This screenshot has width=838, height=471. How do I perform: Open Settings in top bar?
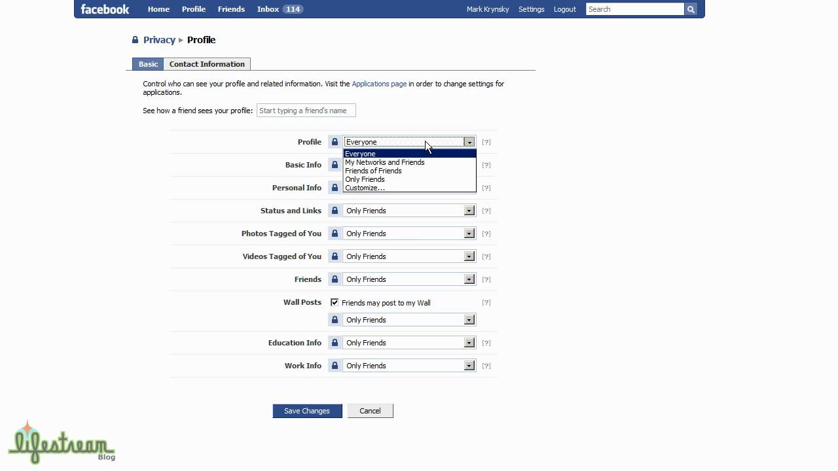click(531, 9)
